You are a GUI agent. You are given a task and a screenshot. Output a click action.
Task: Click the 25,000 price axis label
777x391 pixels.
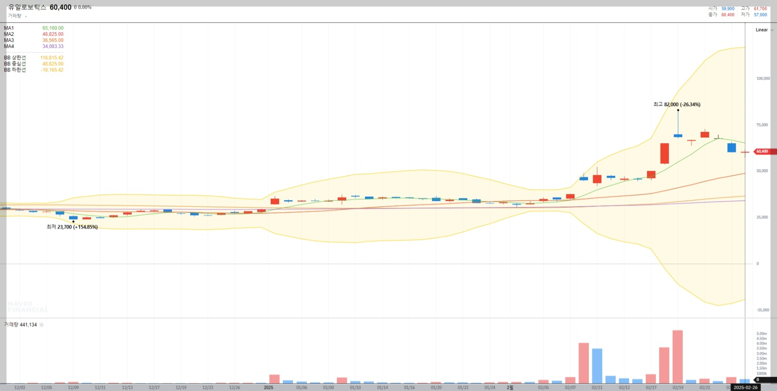pos(762,217)
